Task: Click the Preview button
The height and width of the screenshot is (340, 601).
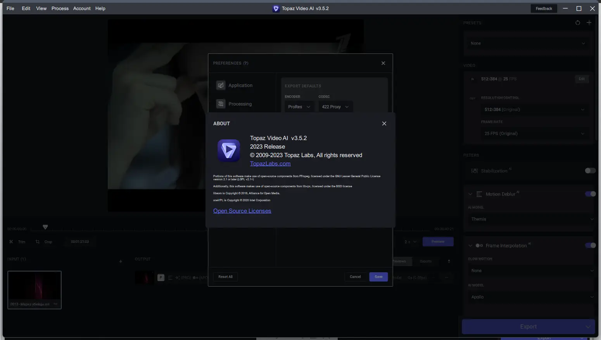Action: [x=438, y=242]
